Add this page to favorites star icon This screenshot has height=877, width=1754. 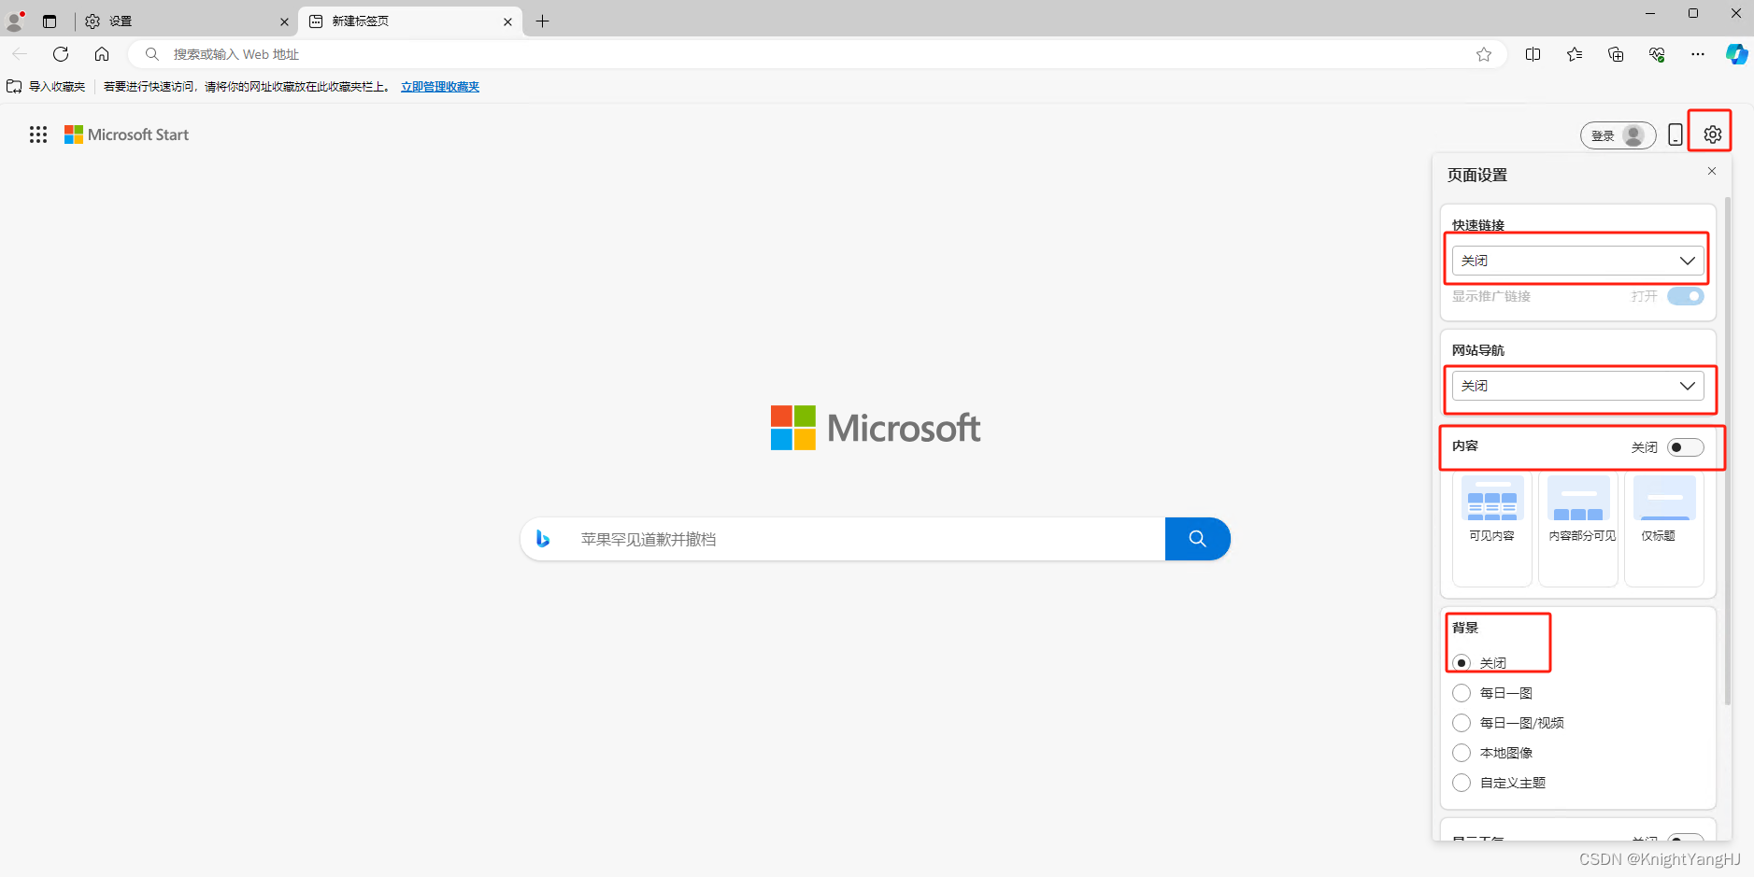[x=1483, y=54]
